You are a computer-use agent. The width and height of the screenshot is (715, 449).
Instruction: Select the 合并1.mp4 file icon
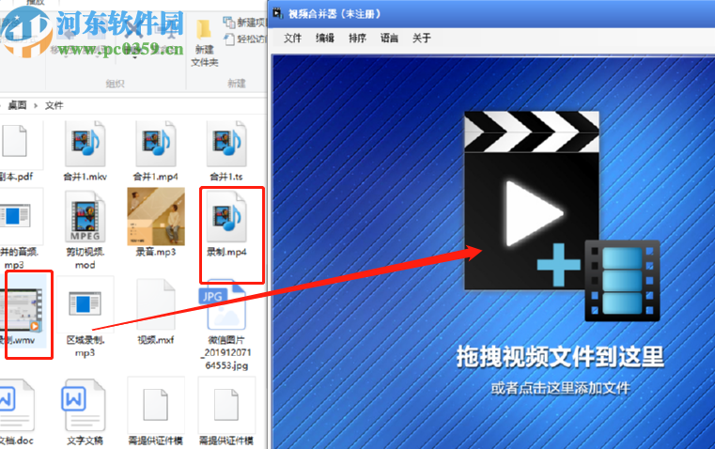(156, 144)
